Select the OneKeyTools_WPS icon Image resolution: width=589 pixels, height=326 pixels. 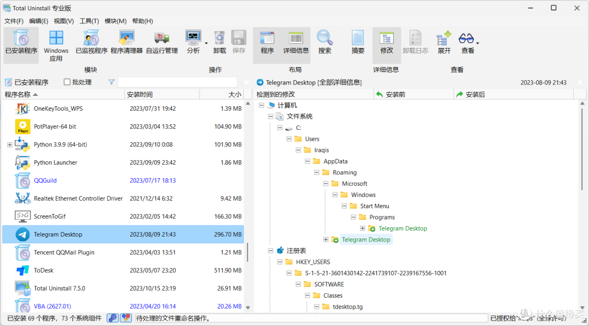click(x=22, y=108)
